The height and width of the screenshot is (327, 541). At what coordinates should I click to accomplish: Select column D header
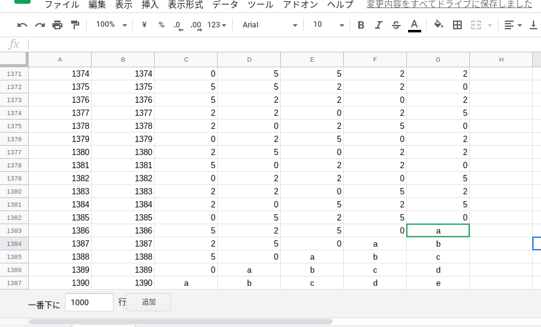pyautogui.click(x=249, y=60)
